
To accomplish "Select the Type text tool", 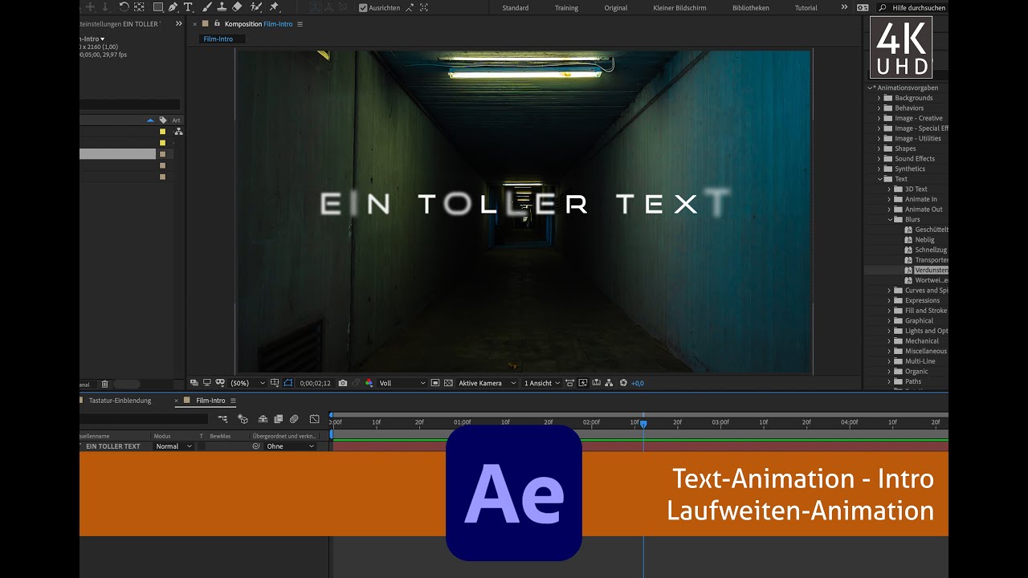I will click(189, 7).
